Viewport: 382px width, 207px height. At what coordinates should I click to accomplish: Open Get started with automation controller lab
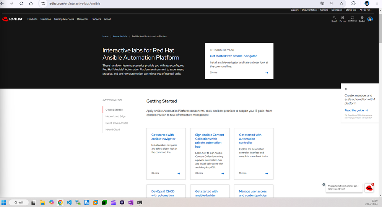tap(250, 139)
